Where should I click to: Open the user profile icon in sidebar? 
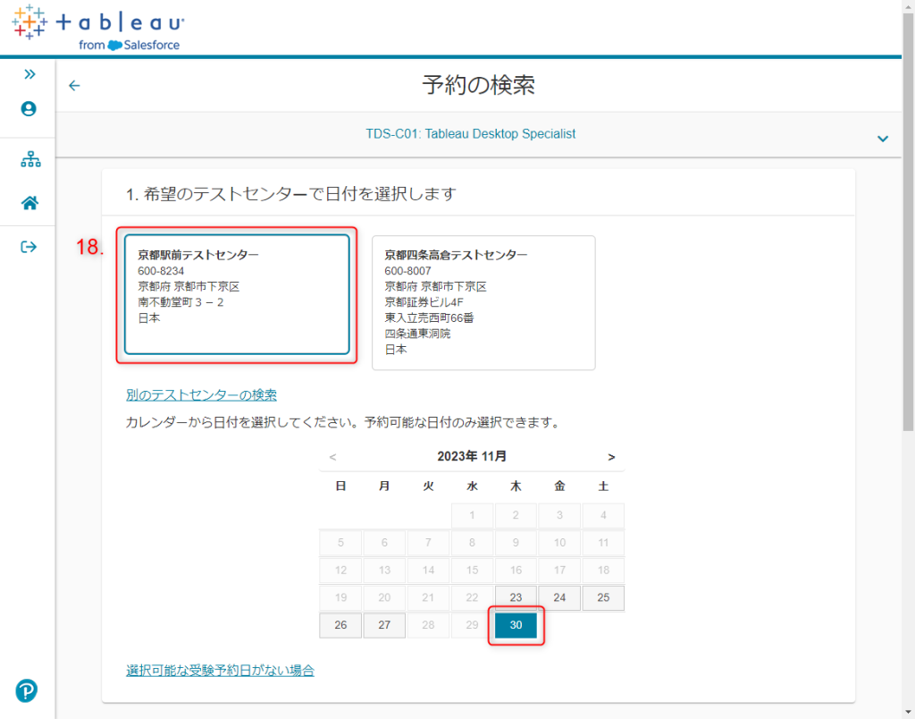tap(29, 108)
